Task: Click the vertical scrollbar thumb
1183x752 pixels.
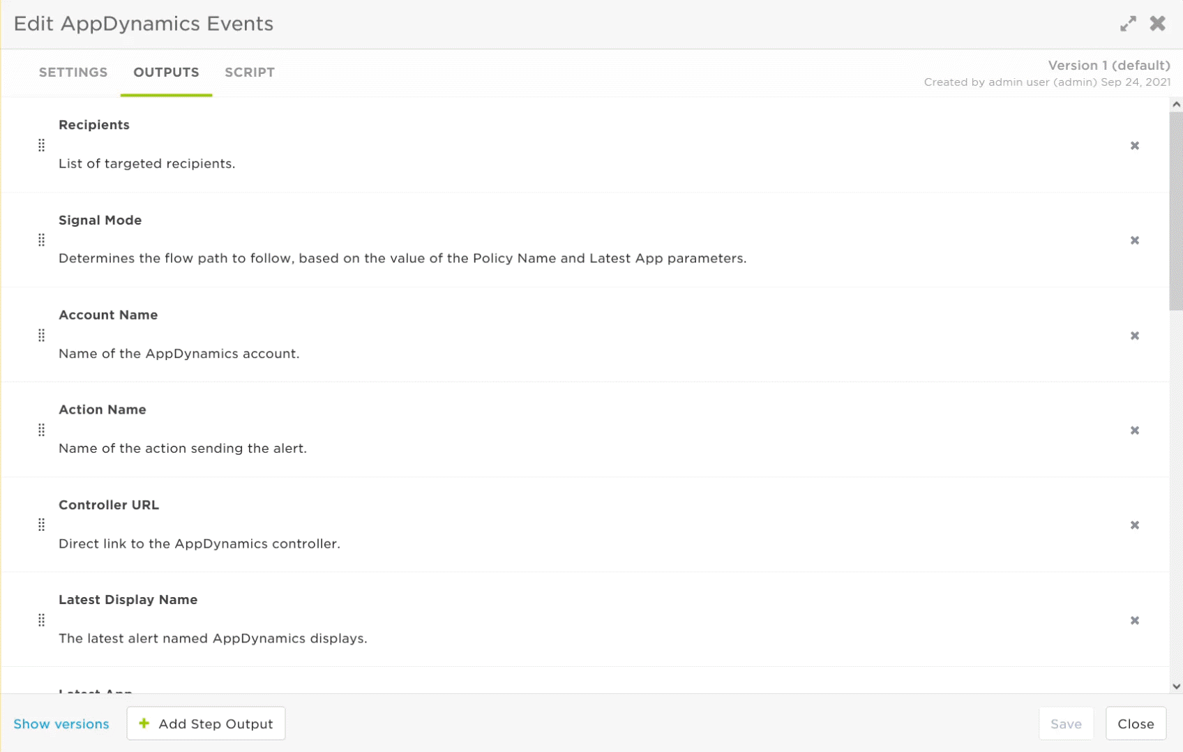Action: pyautogui.click(x=1176, y=211)
